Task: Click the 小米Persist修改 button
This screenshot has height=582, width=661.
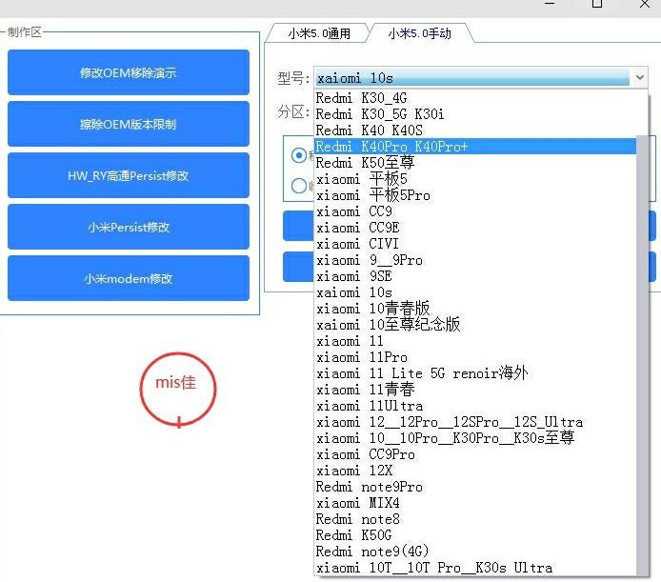Action: coord(128,228)
